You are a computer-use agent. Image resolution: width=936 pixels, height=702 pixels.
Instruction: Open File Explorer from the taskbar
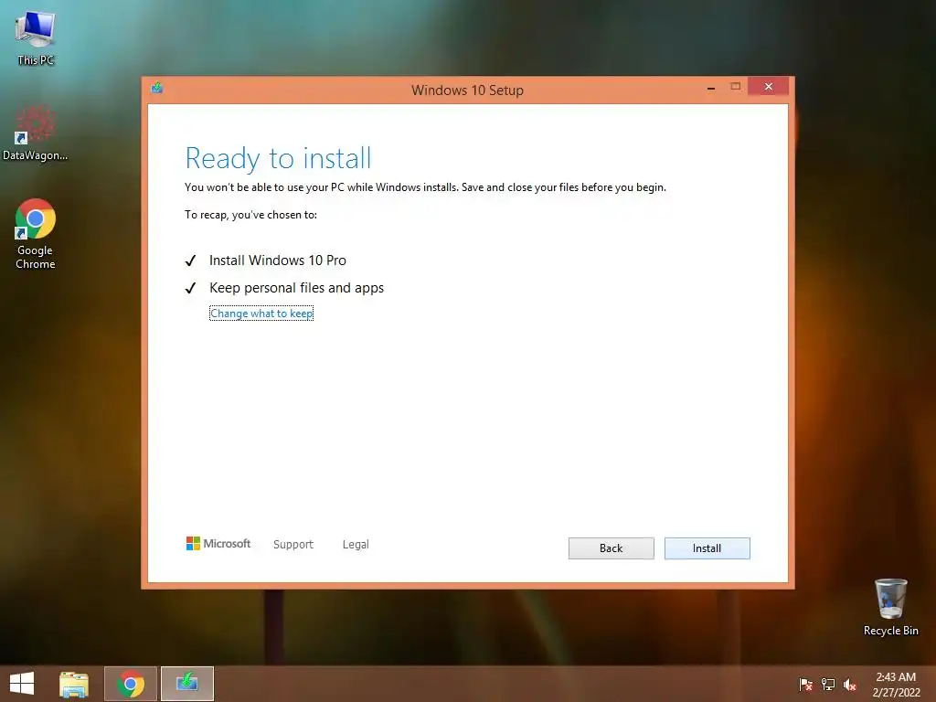click(x=74, y=684)
